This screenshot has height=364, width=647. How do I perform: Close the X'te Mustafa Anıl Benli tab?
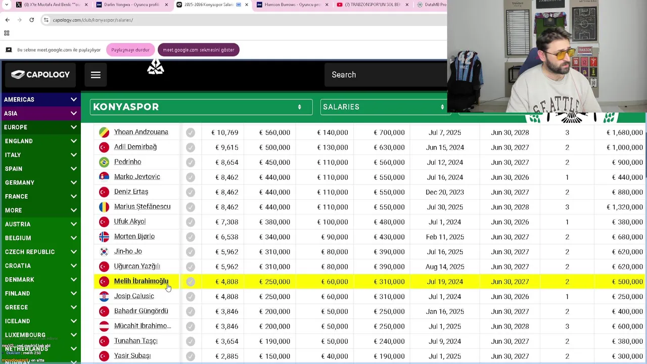pyautogui.click(x=86, y=5)
